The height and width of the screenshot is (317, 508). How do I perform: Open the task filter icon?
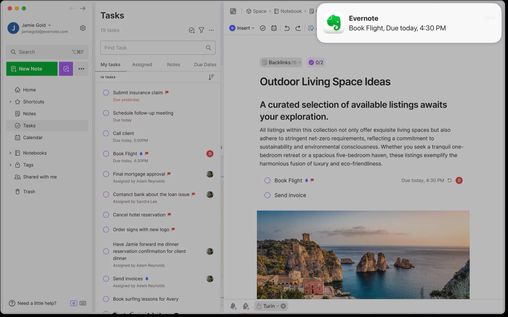point(201,30)
